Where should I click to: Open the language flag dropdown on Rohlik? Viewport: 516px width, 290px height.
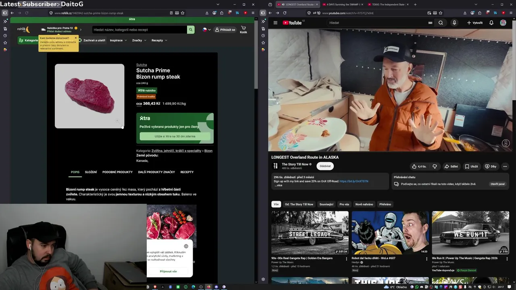tap(206, 29)
